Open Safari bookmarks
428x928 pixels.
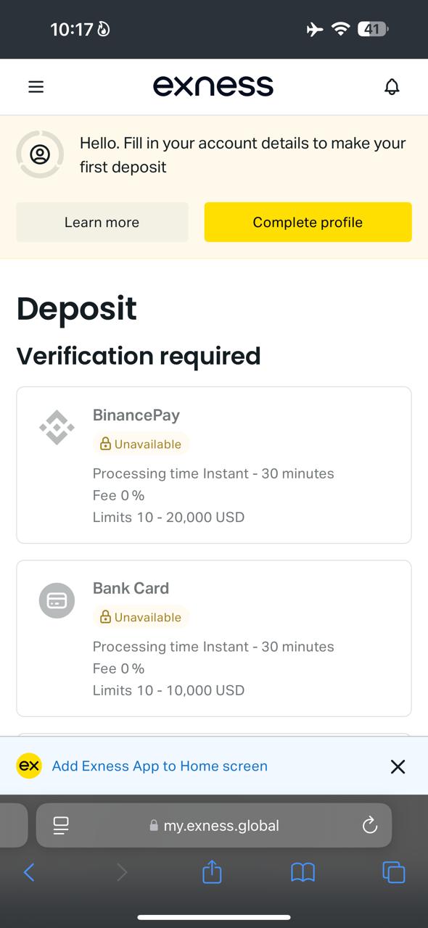pyautogui.click(x=303, y=872)
